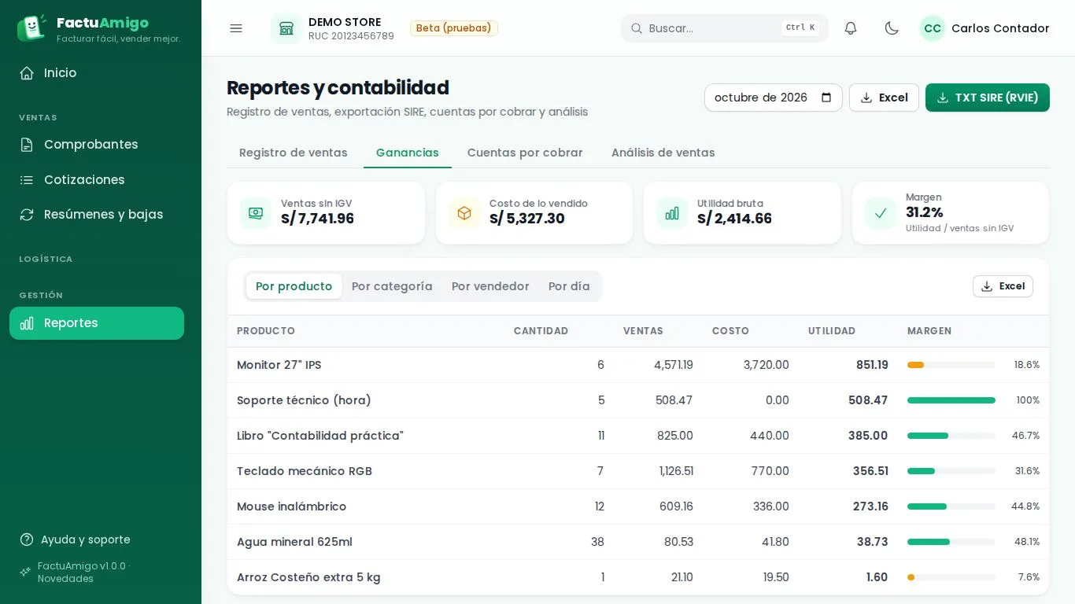This screenshot has height=604, width=1075.
Task: Click the Ventas sin IGV card icon
Action: [x=256, y=213]
